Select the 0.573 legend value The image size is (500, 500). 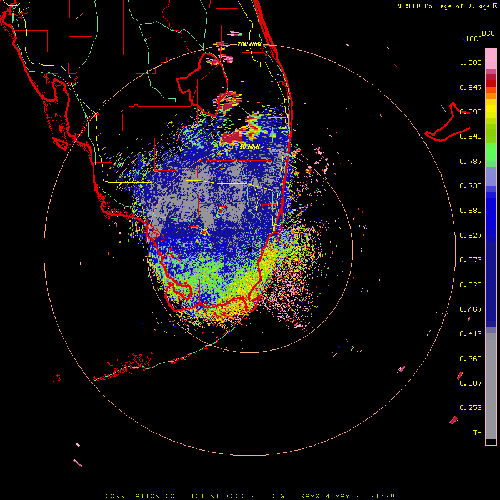pos(471,260)
